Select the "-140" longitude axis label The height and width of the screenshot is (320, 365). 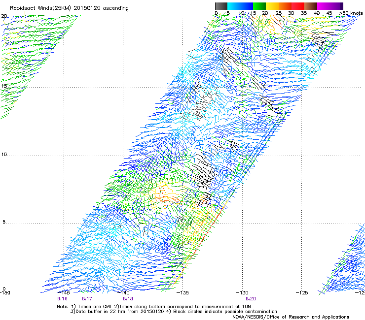pyautogui.click(x=123, y=292)
